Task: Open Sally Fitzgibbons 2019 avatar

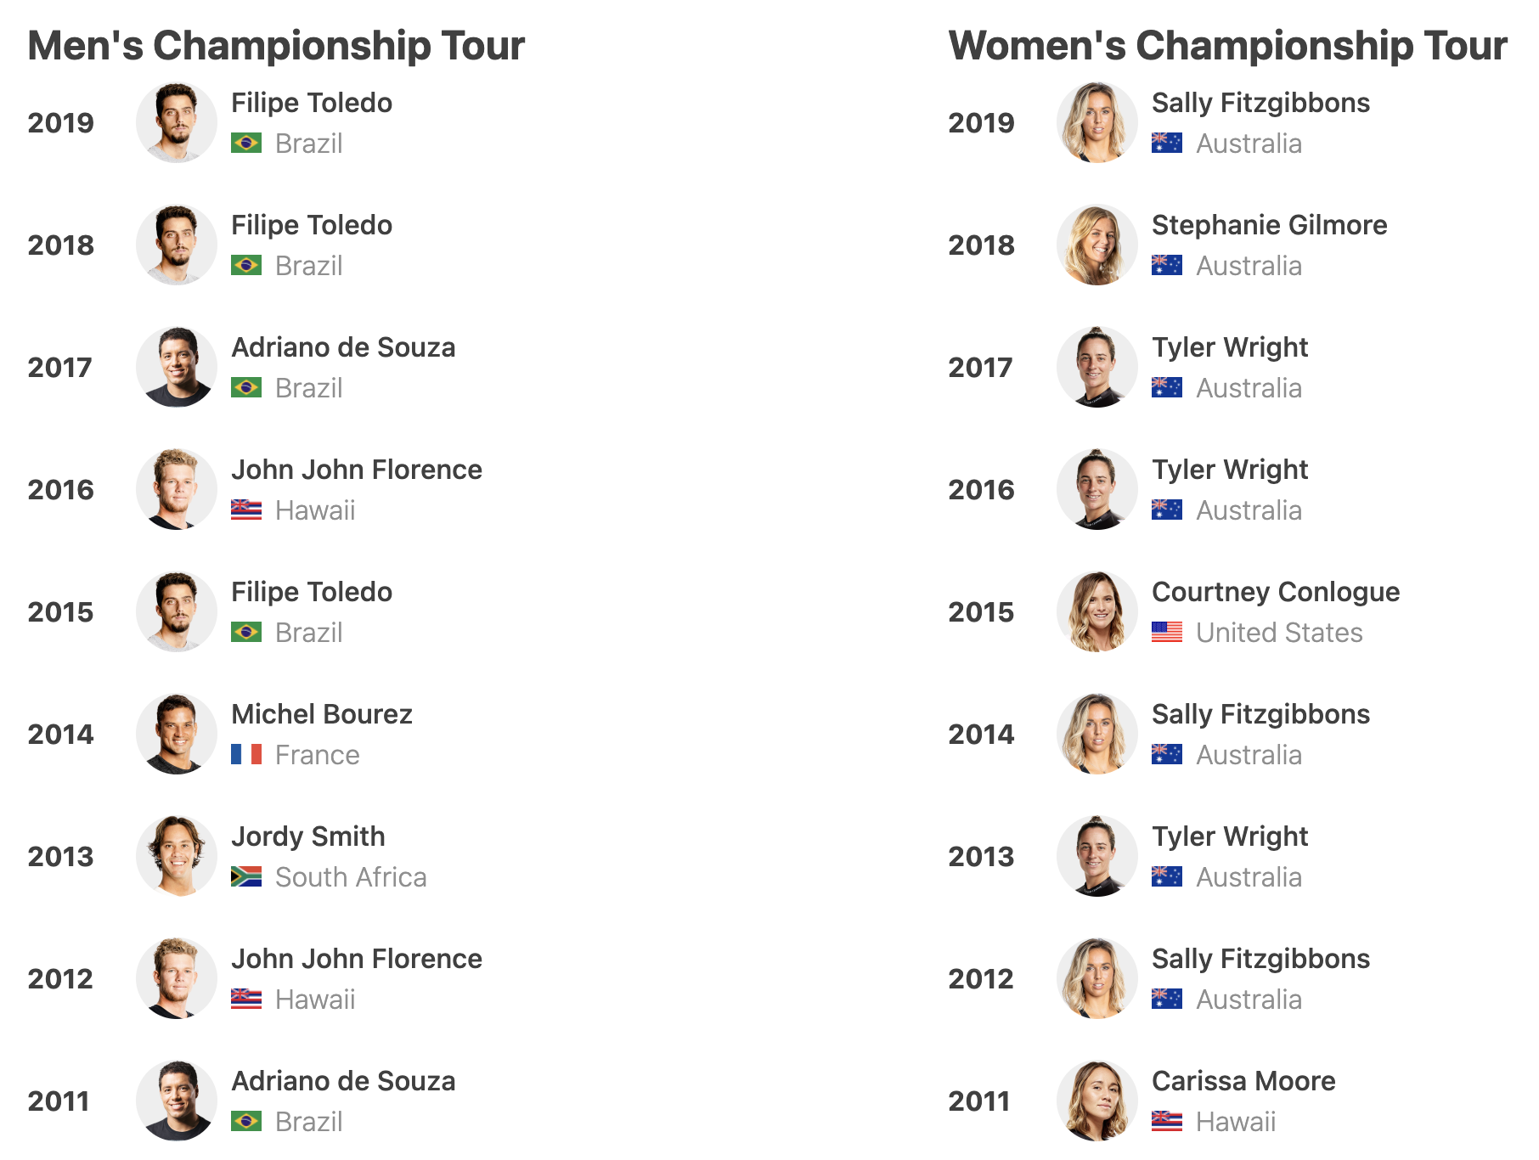Action: tap(1097, 122)
